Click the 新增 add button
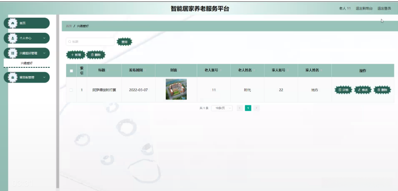Viewport: 398px width, 191px height. [x=76, y=55]
